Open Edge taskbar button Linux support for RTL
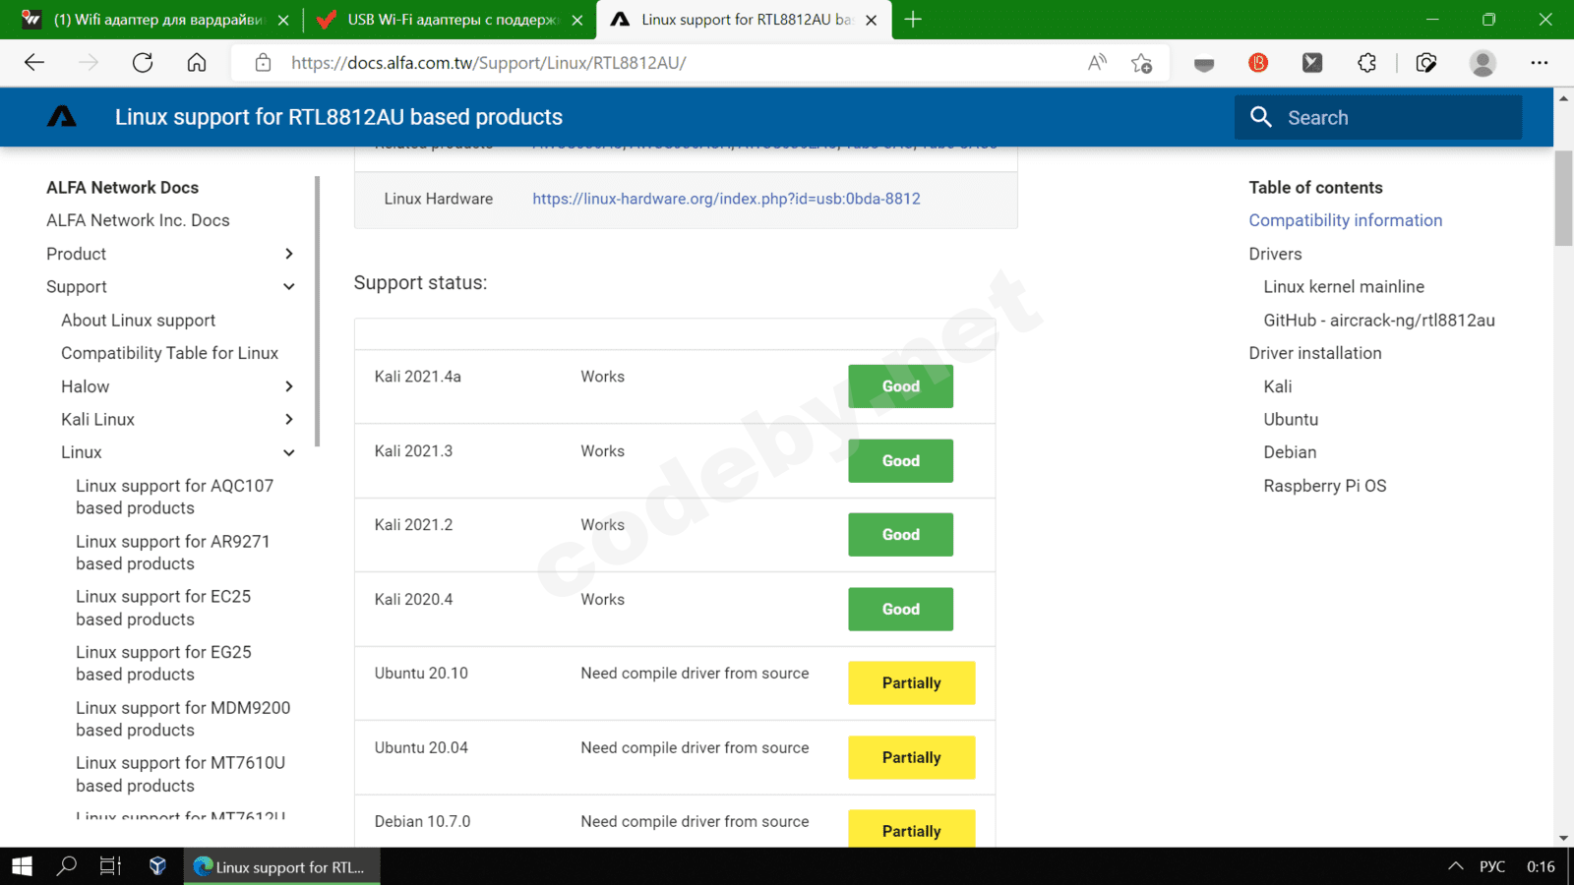1574x885 pixels. tap(281, 866)
